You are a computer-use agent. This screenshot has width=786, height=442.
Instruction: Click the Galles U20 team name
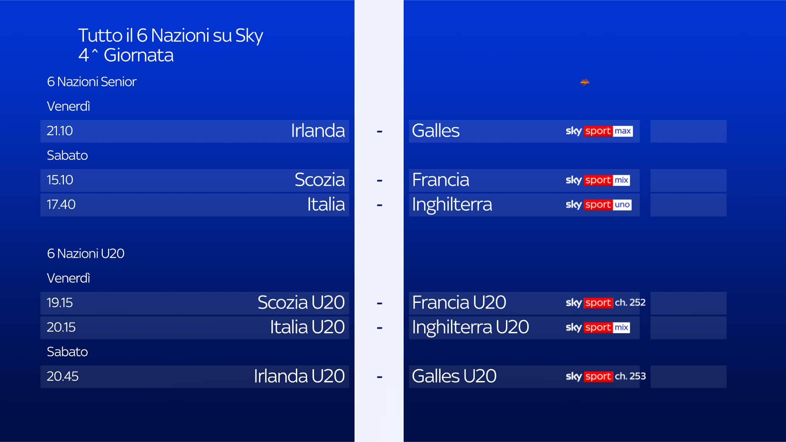[454, 377]
